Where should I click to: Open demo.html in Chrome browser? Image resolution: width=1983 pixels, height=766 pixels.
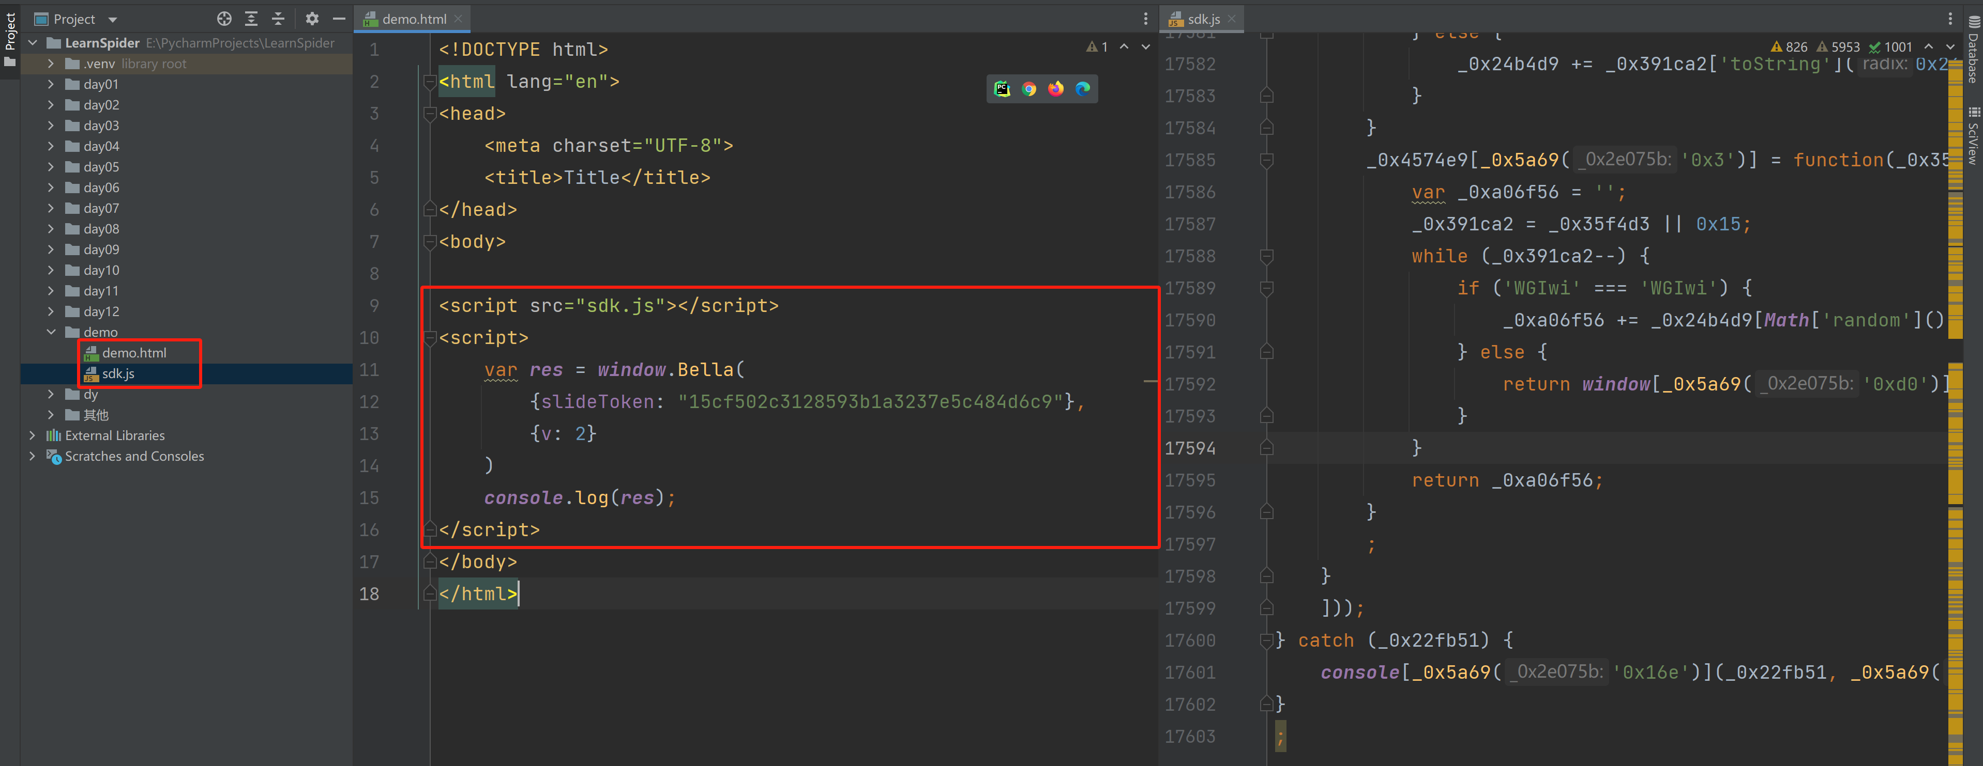[1029, 89]
